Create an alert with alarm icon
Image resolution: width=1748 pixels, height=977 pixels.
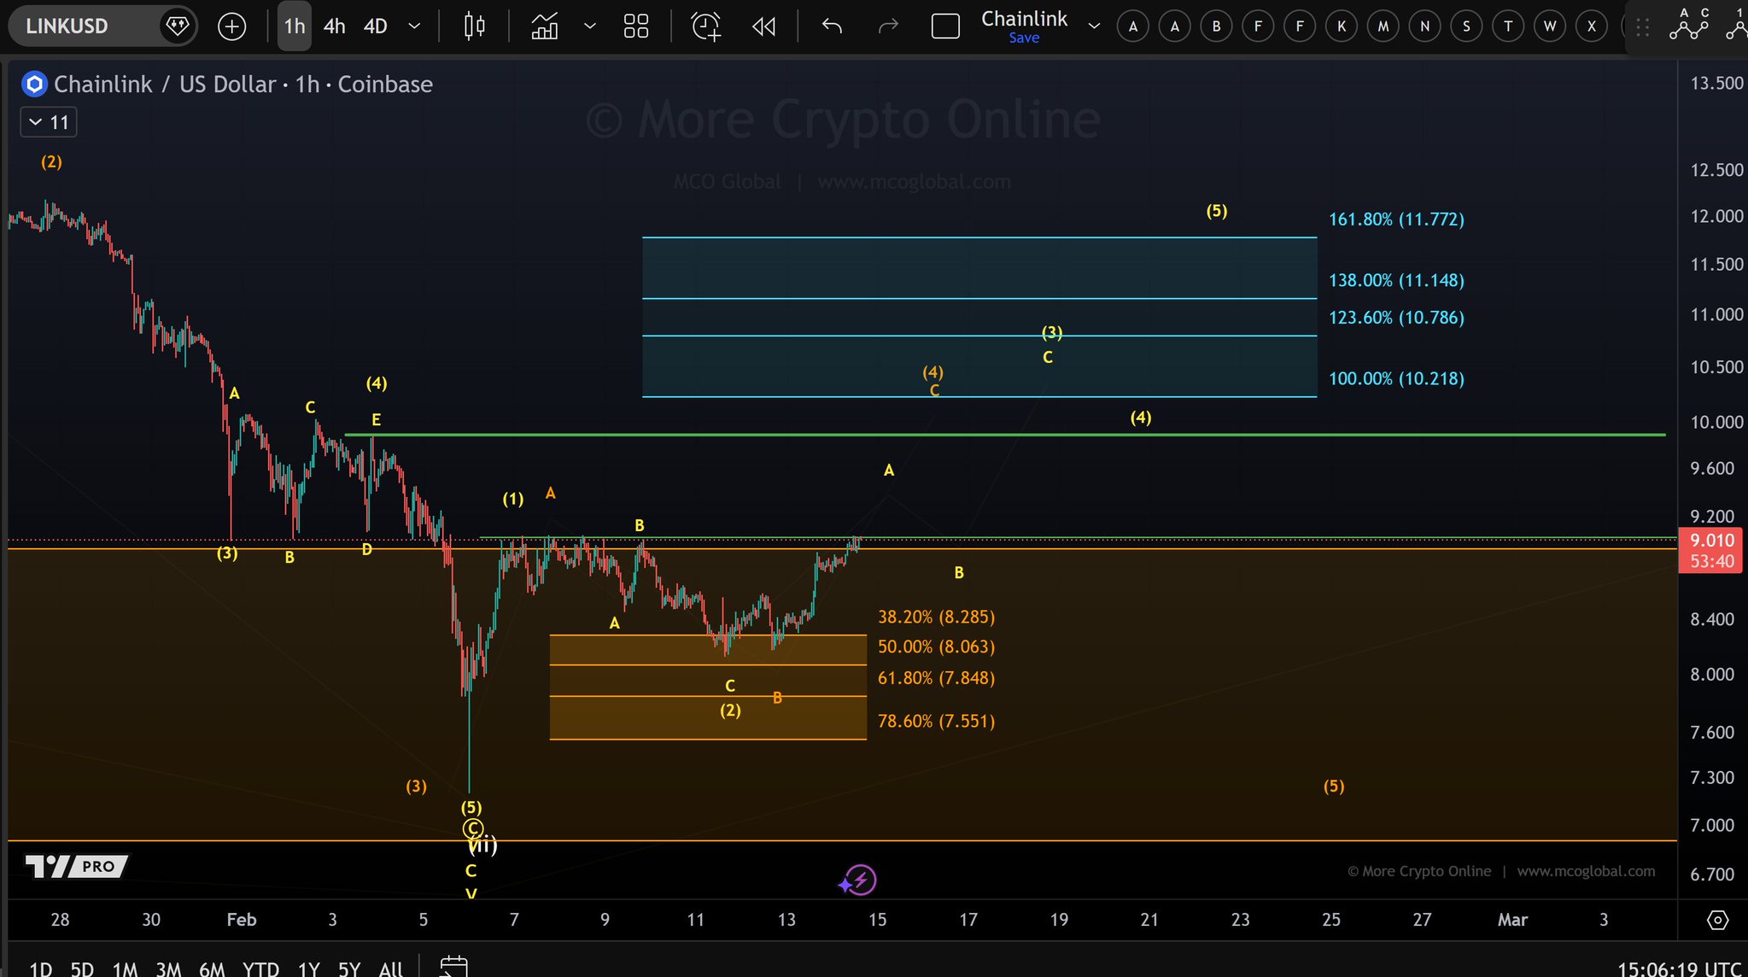point(705,26)
